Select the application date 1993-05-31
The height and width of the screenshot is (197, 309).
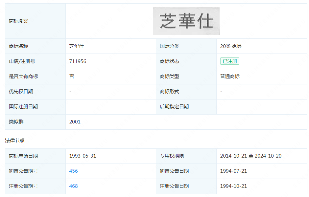tap(83, 156)
